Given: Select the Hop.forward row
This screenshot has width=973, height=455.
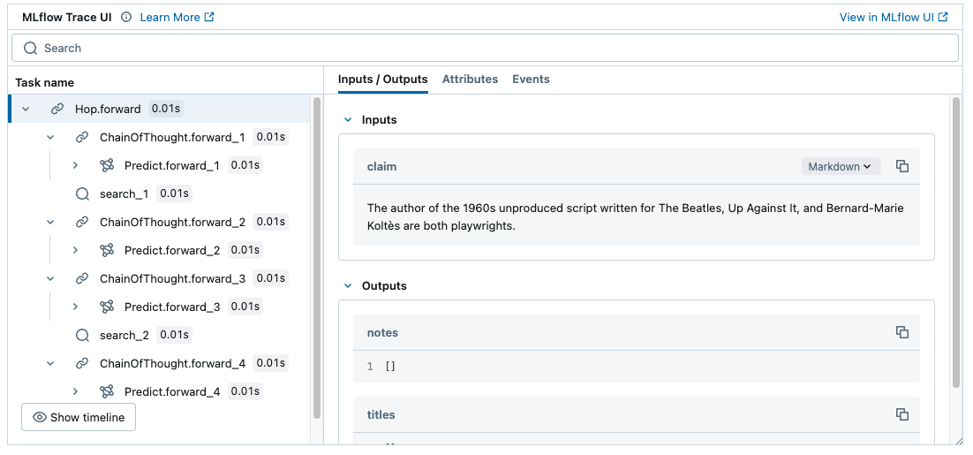Looking at the screenshot, I should click(159, 109).
